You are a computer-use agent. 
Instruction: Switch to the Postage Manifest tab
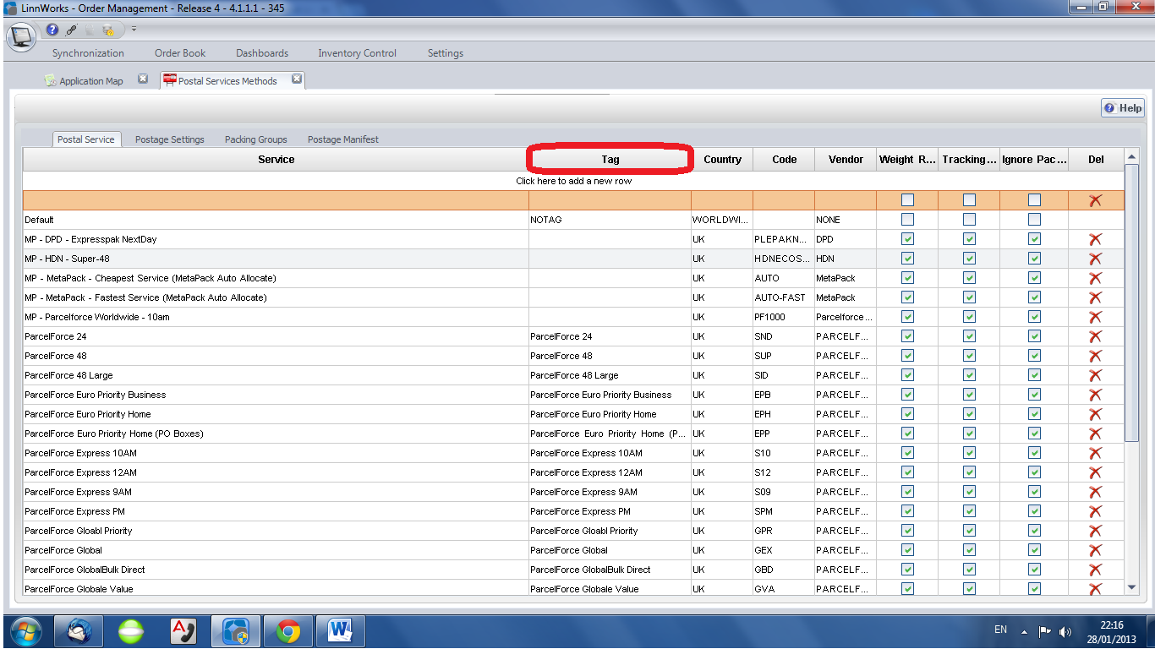pyautogui.click(x=343, y=139)
